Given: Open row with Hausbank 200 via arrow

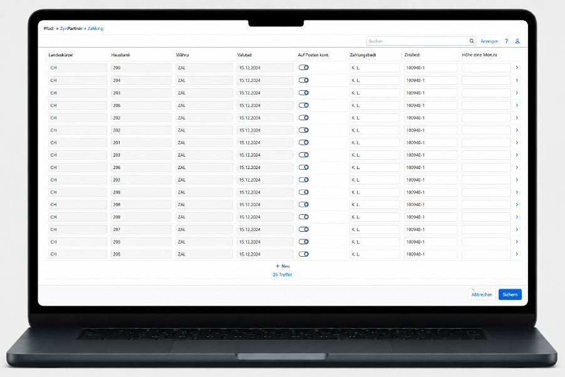Looking at the screenshot, I should point(517,68).
